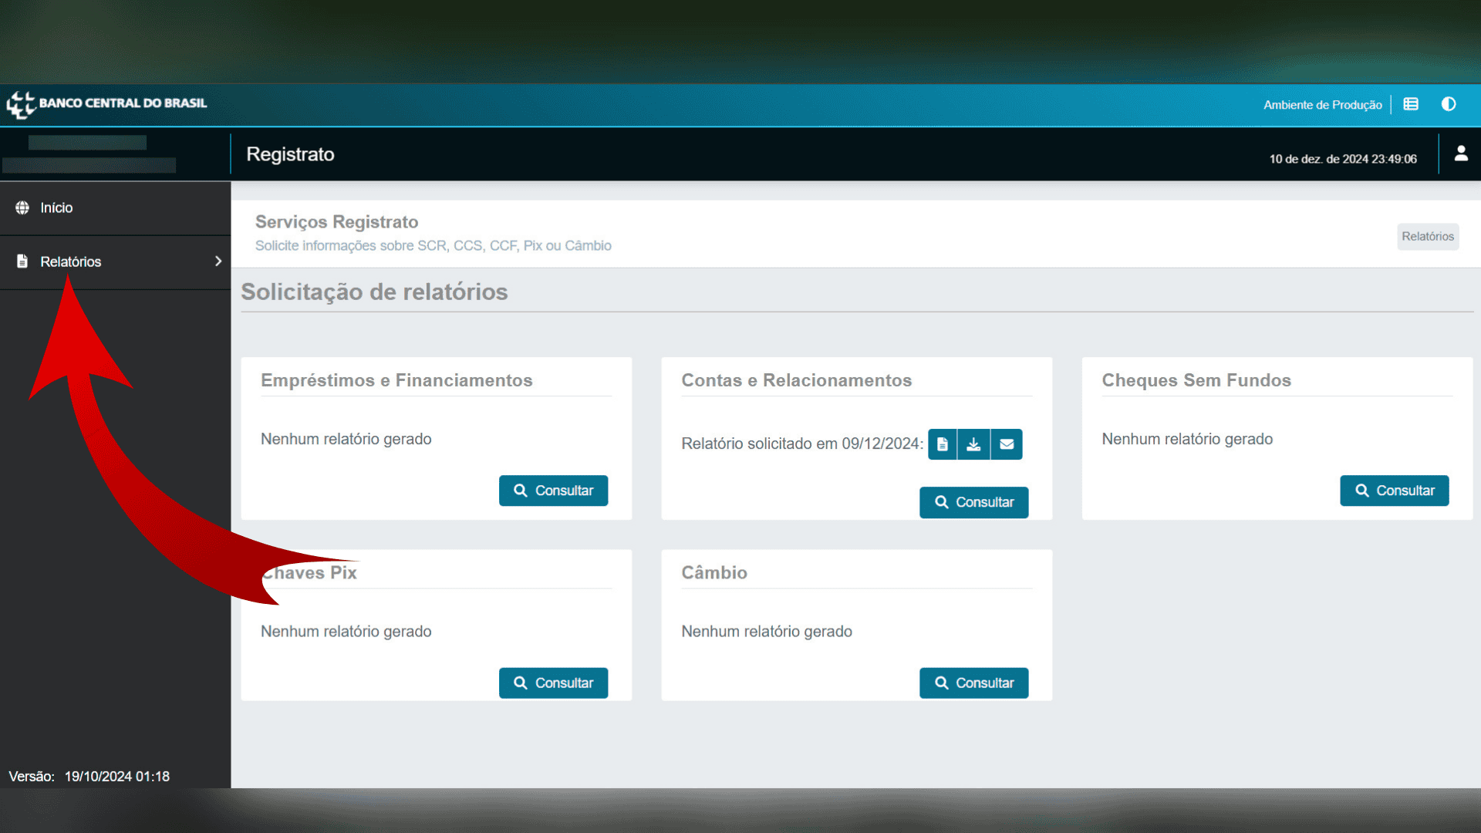Image resolution: width=1481 pixels, height=833 pixels.
Task: Click 'Relatório solicitado em 09/12/2024' text
Action: click(x=802, y=444)
